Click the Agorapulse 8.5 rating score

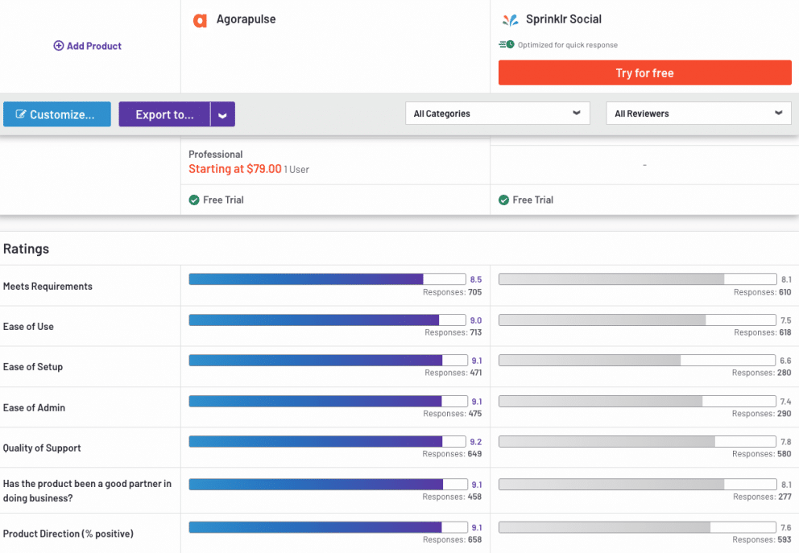pos(476,279)
